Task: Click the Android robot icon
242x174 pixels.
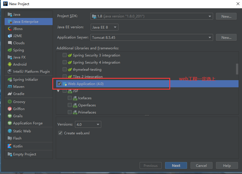Action: [x=10, y=64]
